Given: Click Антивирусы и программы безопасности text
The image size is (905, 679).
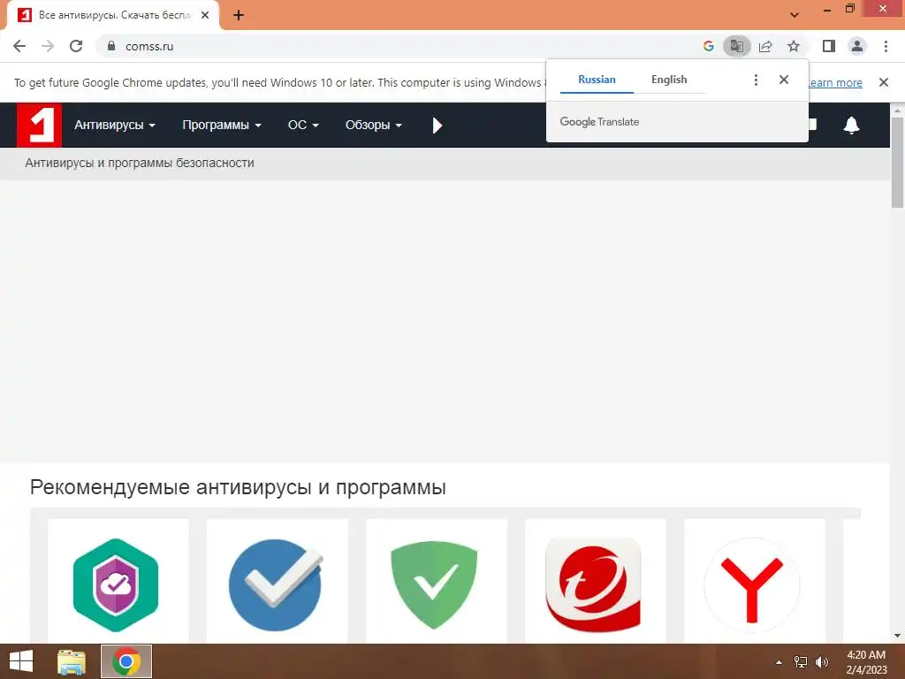Looking at the screenshot, I should (x=140, y=163).
